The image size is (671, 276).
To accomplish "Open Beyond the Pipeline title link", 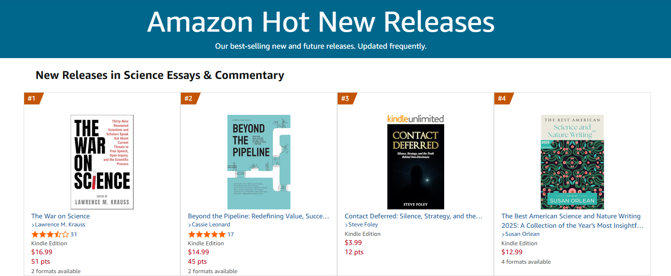I will pyautogui.click(x=258, y=216).
